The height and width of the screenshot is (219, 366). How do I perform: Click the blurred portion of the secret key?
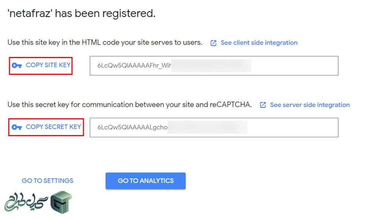[207, 127]
